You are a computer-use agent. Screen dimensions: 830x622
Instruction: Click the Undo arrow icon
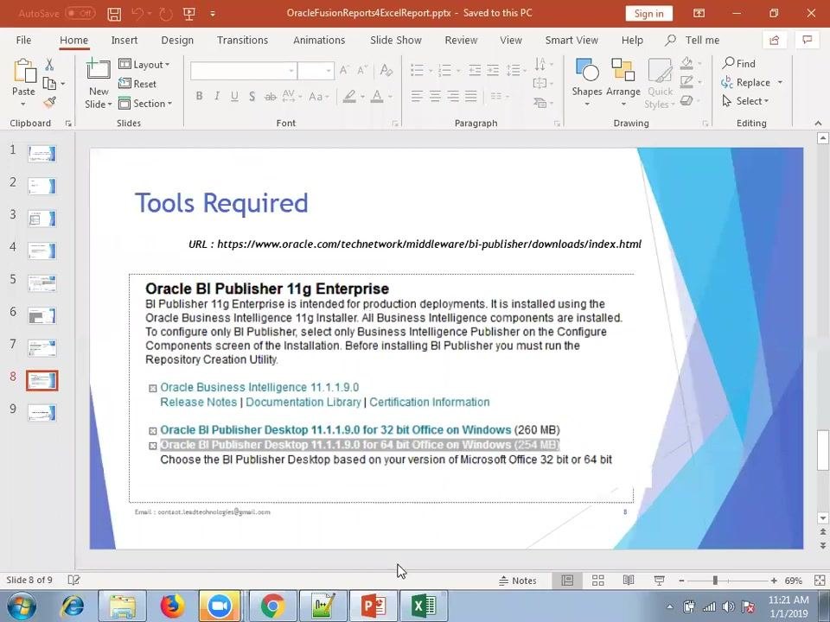(x=137, y=14)
